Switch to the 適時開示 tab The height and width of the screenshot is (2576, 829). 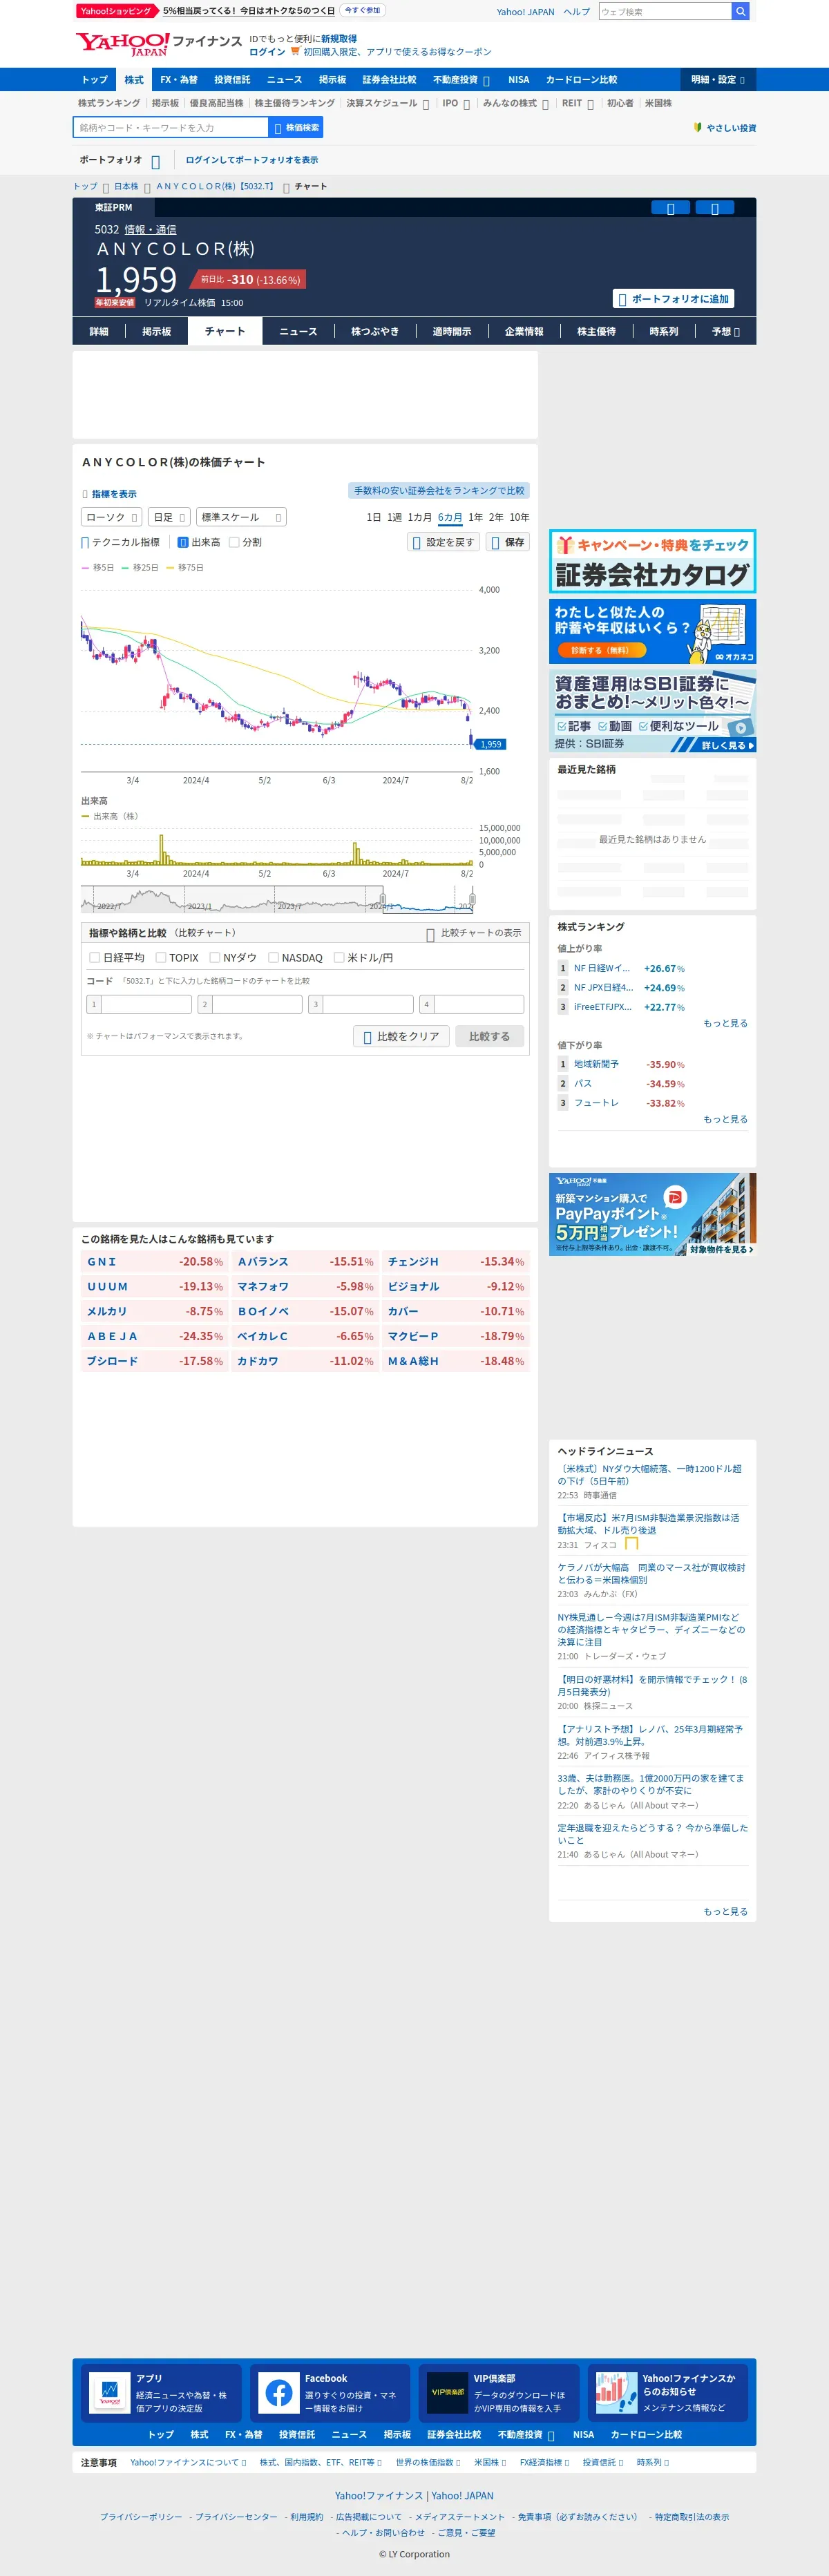452,332
